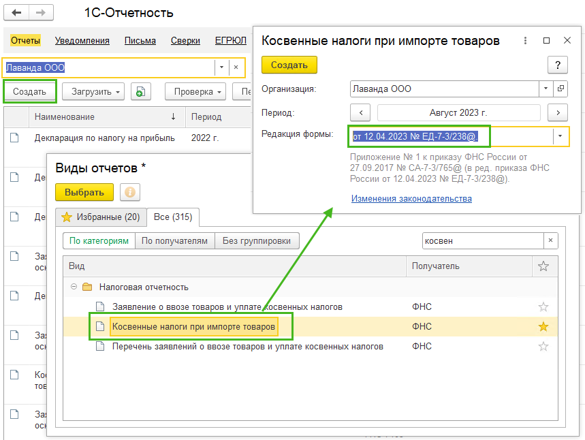Open the Организация dropdown in the dialog

546,89
